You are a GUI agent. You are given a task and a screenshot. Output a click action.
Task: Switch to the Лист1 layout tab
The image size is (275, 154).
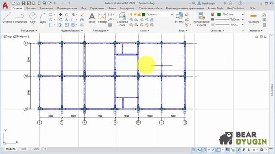point(24,149)
